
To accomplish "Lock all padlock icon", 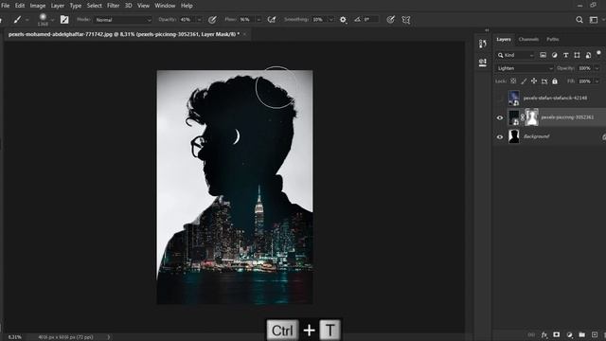I will (555, 81).
